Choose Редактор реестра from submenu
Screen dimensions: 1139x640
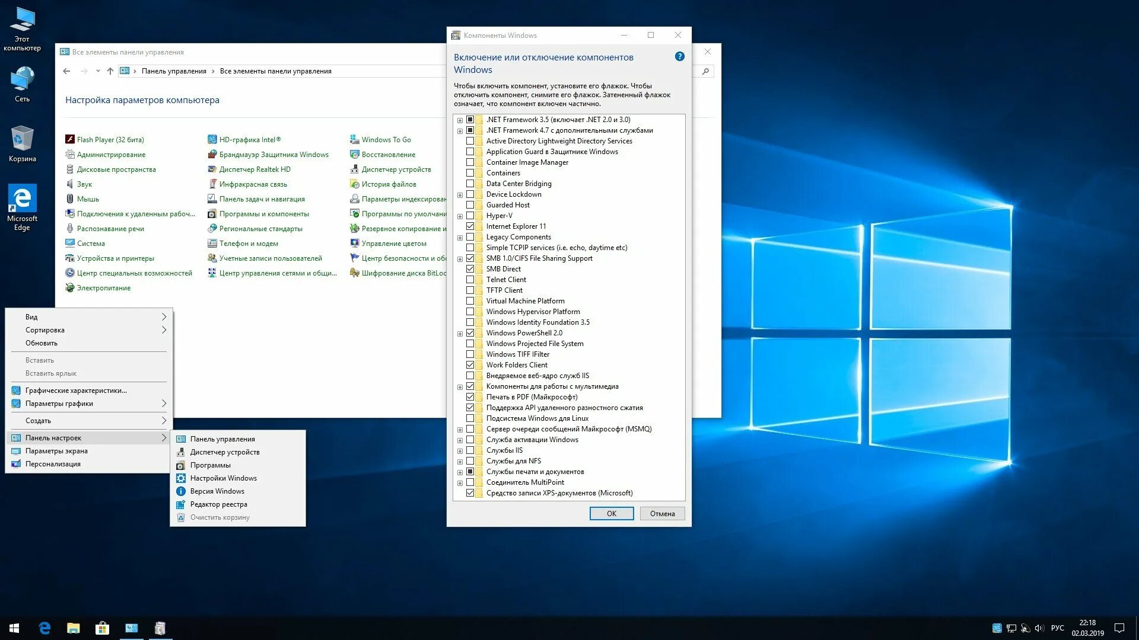click(238, 504)
